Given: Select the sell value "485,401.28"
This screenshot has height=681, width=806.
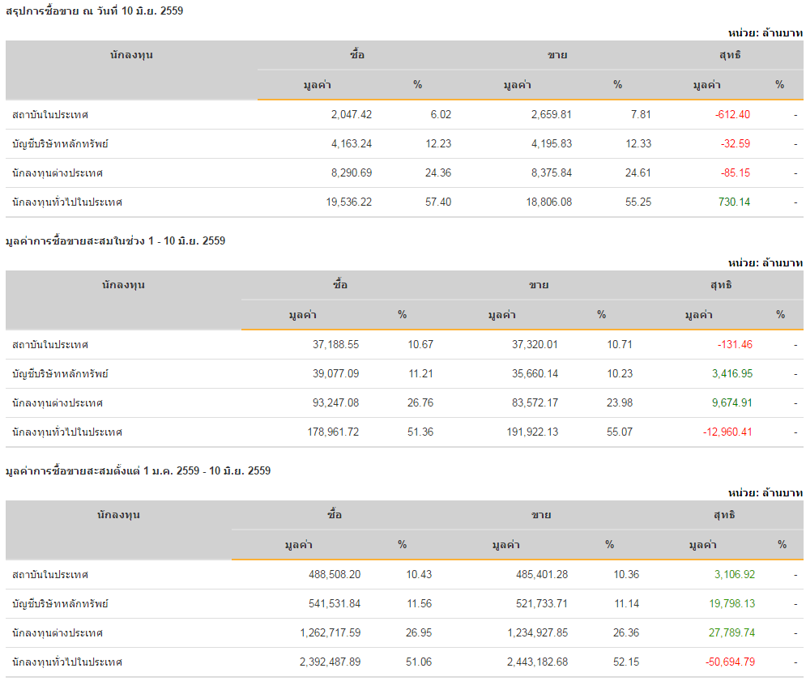Looking at the screenshot, I should pyautogui.click(x=542, y=575).
